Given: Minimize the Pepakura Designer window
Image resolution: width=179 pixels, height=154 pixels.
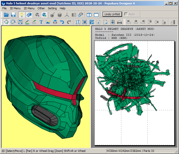Looking at the screenshot, I should pos(166,3).
